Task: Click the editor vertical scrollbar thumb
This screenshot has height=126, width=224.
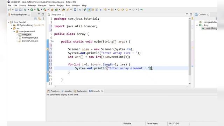Action: (190, 47)
